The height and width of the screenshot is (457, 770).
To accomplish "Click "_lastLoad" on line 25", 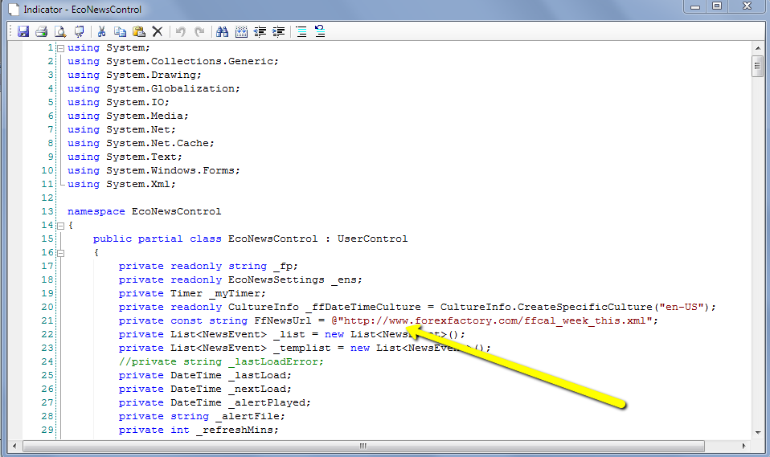I will (x=257, y=376).
